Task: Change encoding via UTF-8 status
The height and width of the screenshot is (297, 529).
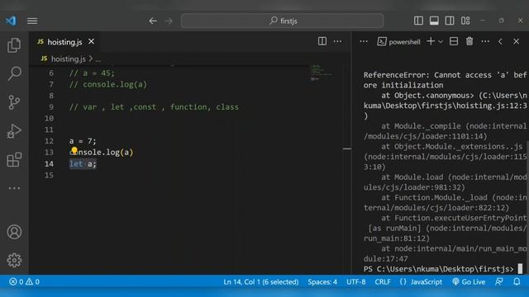Action: 356,282
